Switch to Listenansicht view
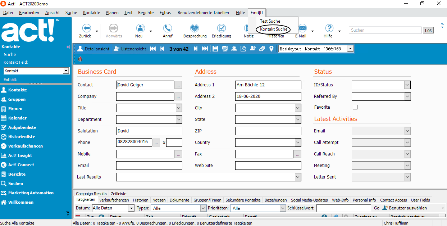Screen dimensions: 447x226 pos(130,49)
